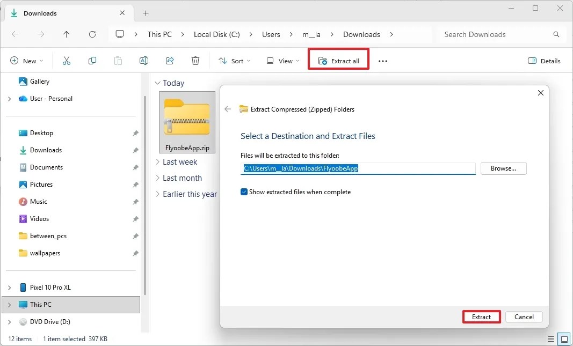
Task: Select the FlyoobeApp.zip file thumbnail
Action: tap(187, 122)
